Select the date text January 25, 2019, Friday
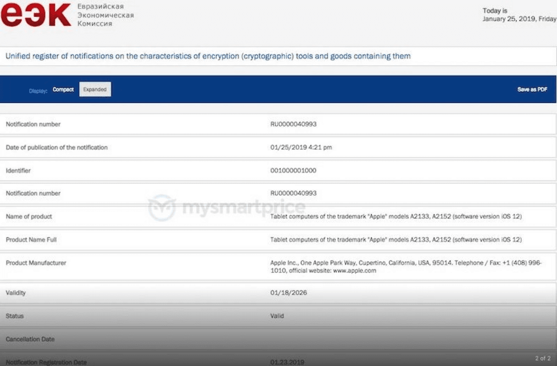This screenshot has width=557, height=366. 519,19
